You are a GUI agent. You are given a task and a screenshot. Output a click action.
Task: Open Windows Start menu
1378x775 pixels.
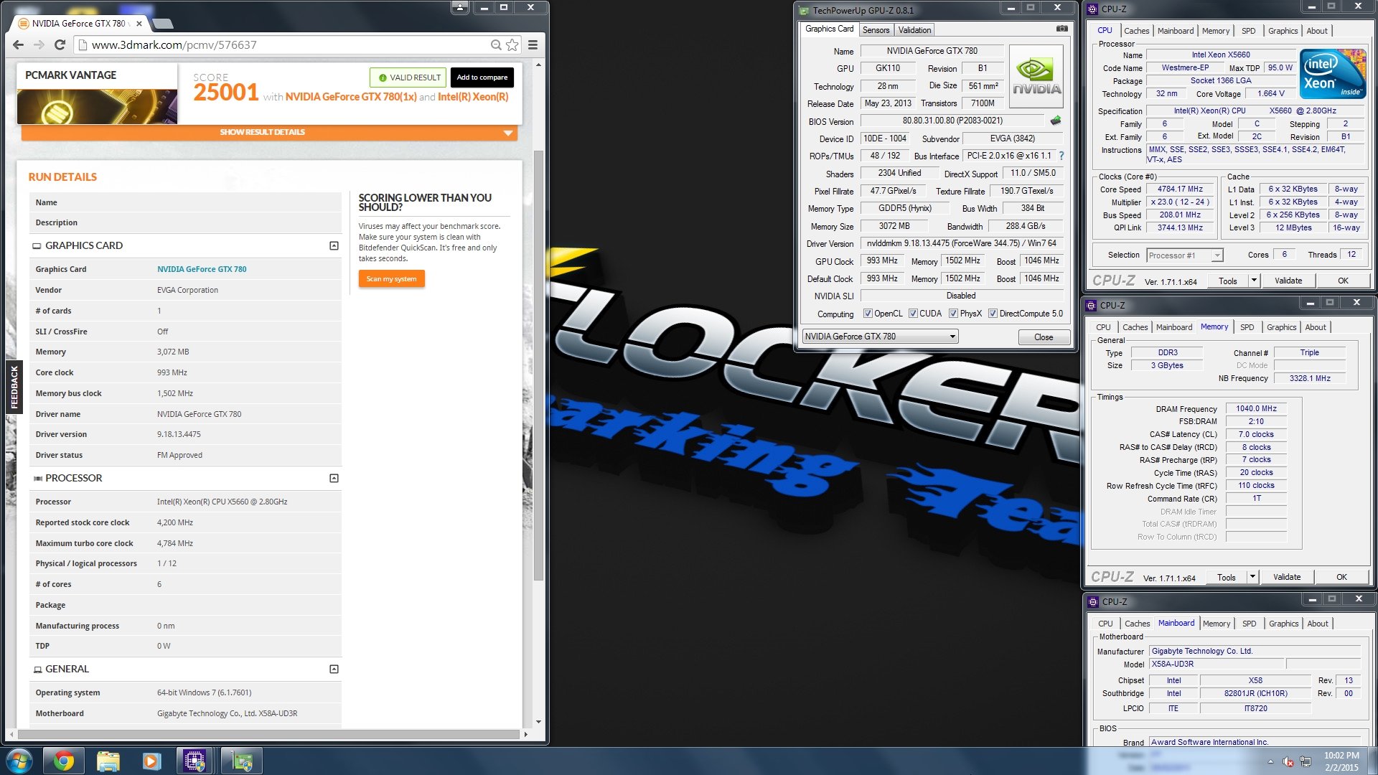[x=19, y=761]
